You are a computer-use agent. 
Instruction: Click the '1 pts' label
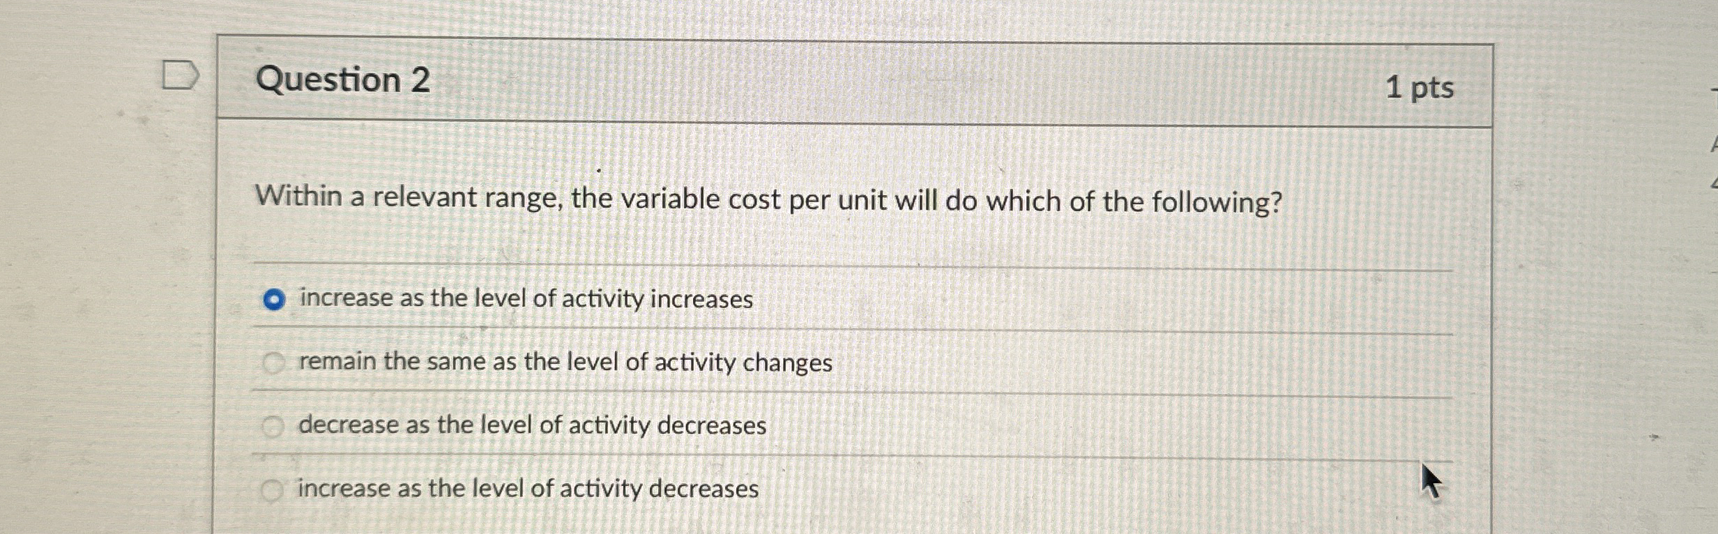(x=1423, y=86)
